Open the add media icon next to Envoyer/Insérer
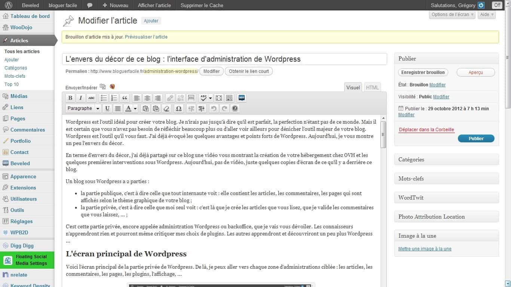 tap(102, 87)
